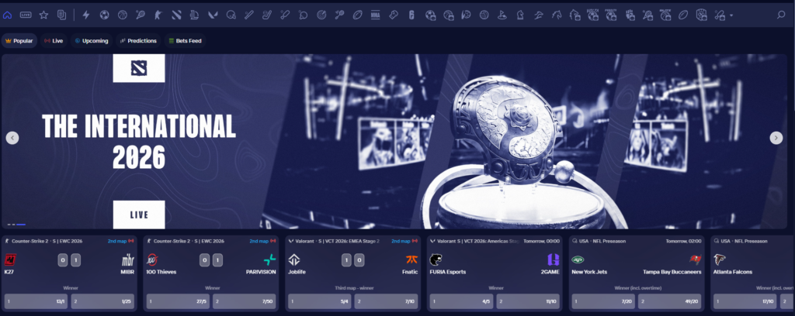Open favorites star icon
Screen dimensions: 795x316
(43, 15)
